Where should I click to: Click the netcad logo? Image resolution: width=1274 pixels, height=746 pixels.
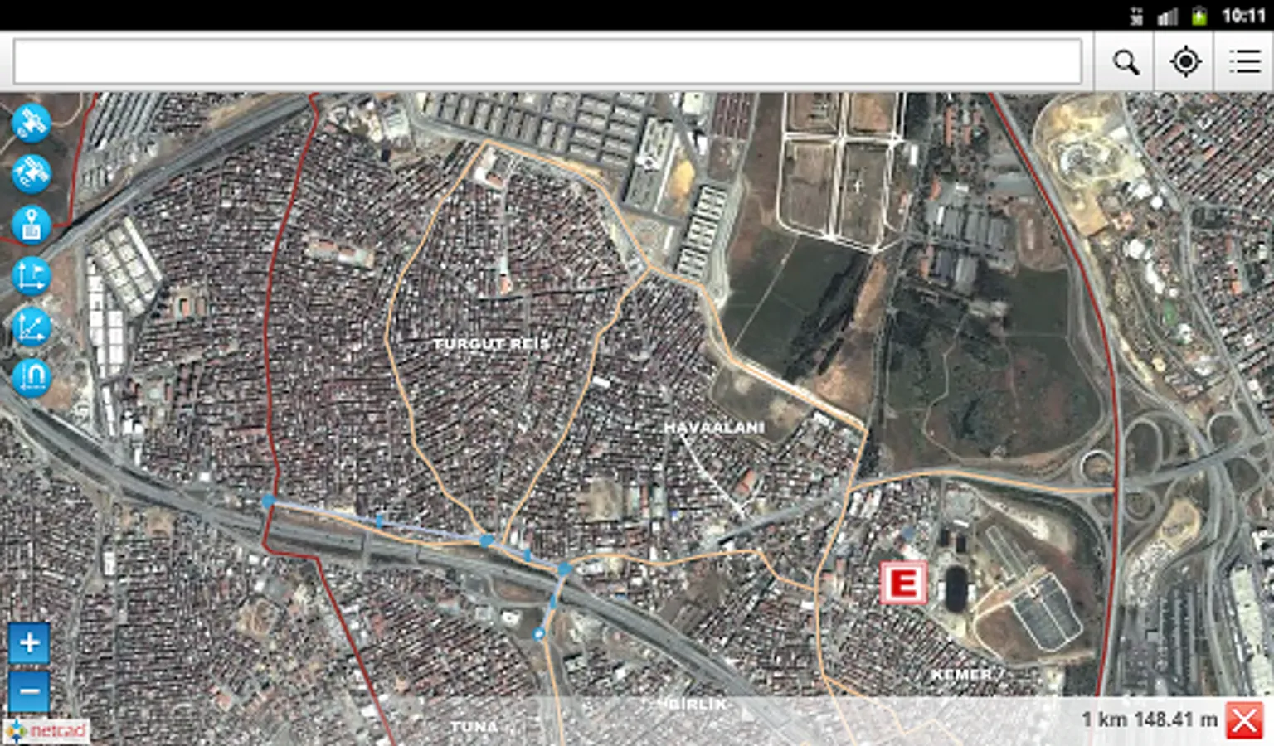coord(46,731)
